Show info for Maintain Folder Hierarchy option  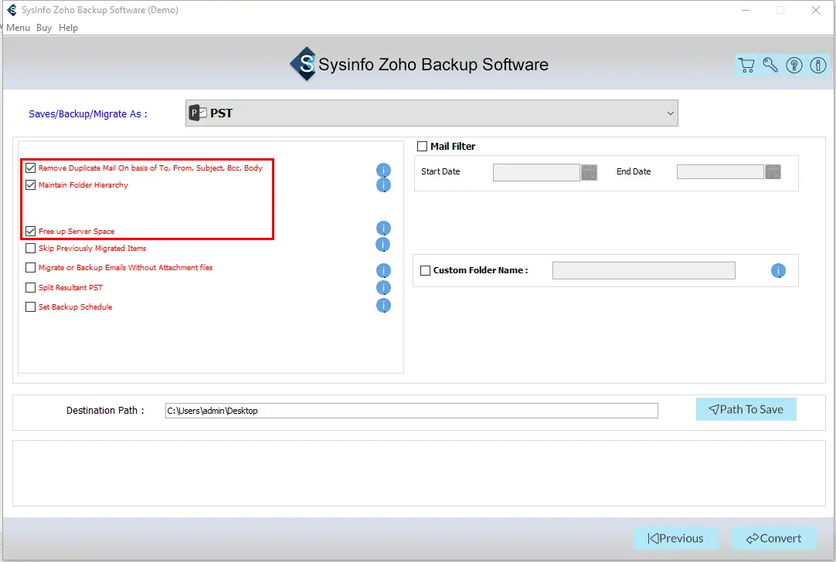[383, 185]
